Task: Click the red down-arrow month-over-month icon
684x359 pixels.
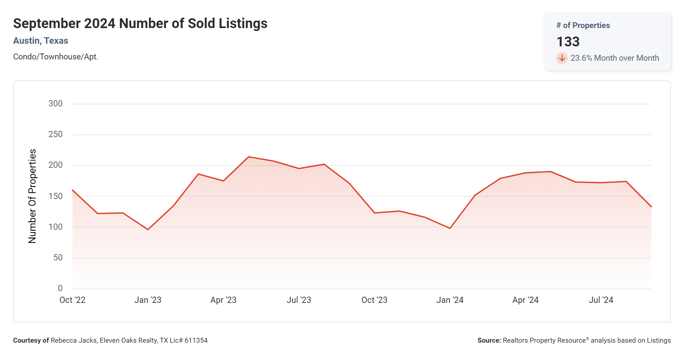Action: click(562, 58)
